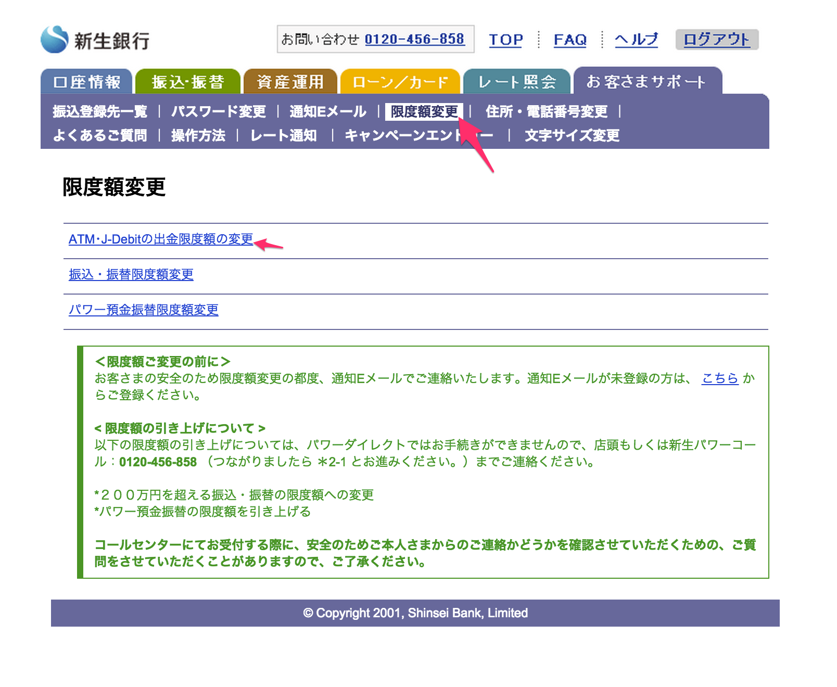The height and width of the screenshot is (687, 837).
Task: Open レート通知 submenu item
Action: pyautogui.click(x=283, y=135)
